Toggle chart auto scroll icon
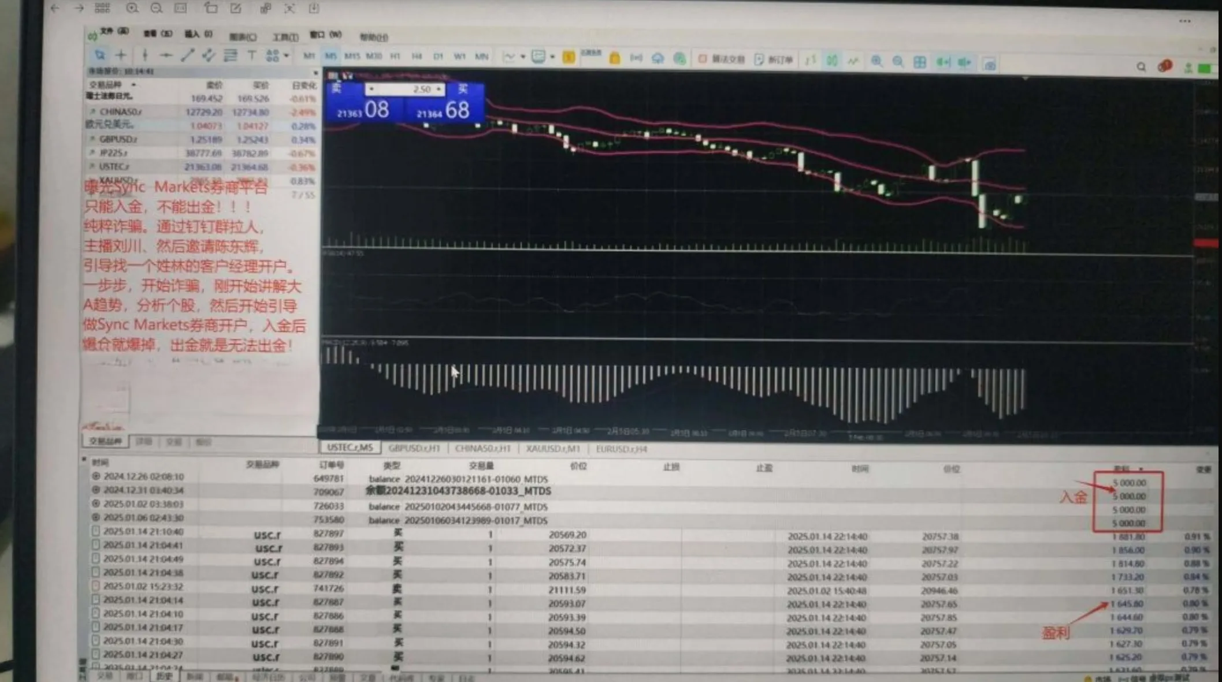1222x682 pixels. (944, 62)
